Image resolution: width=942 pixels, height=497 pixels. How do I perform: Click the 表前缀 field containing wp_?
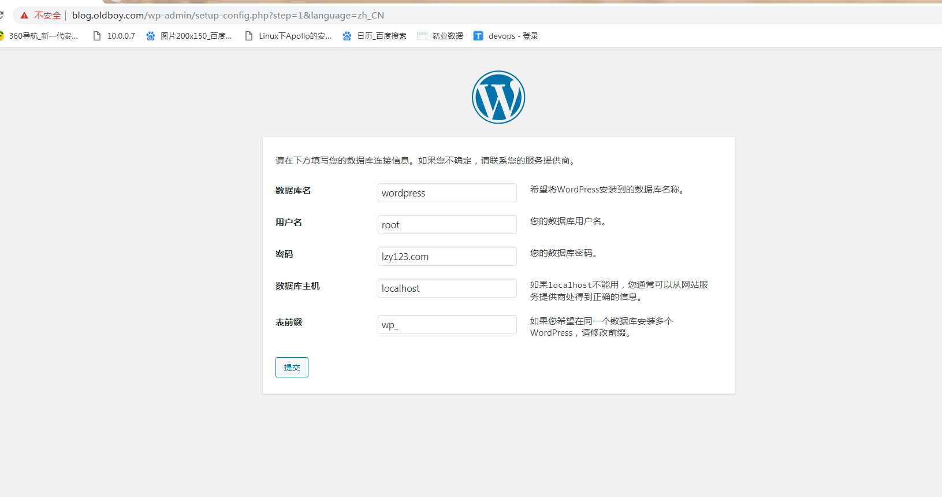447,325
